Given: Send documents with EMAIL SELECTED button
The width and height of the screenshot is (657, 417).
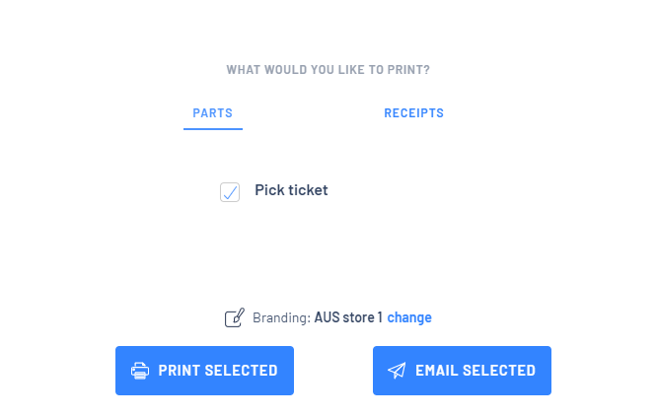Looking at the screenshot, I should [x=462, y=371].
